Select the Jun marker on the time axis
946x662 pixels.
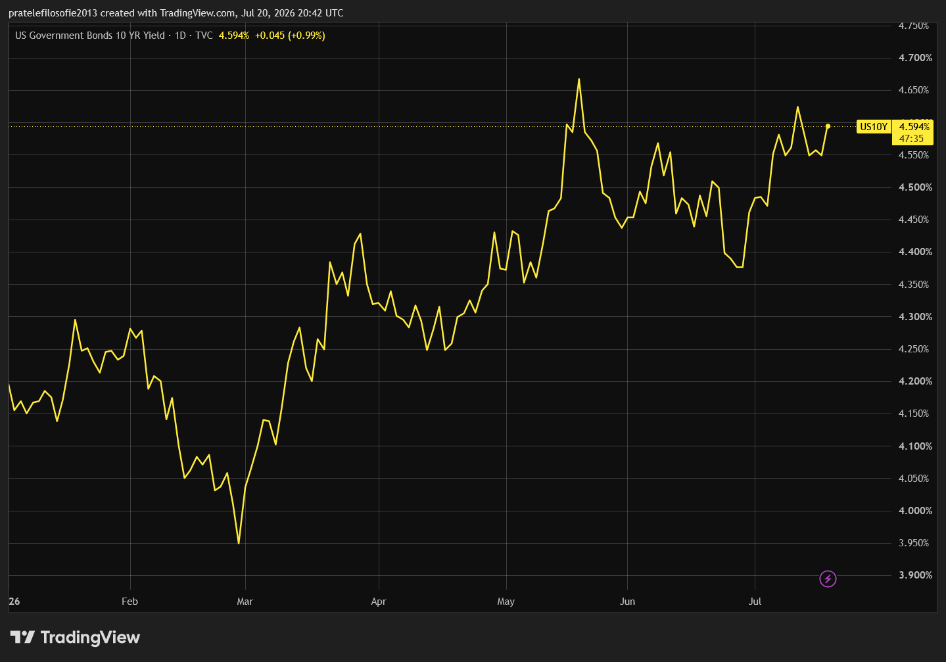click(x=627, y=602)
